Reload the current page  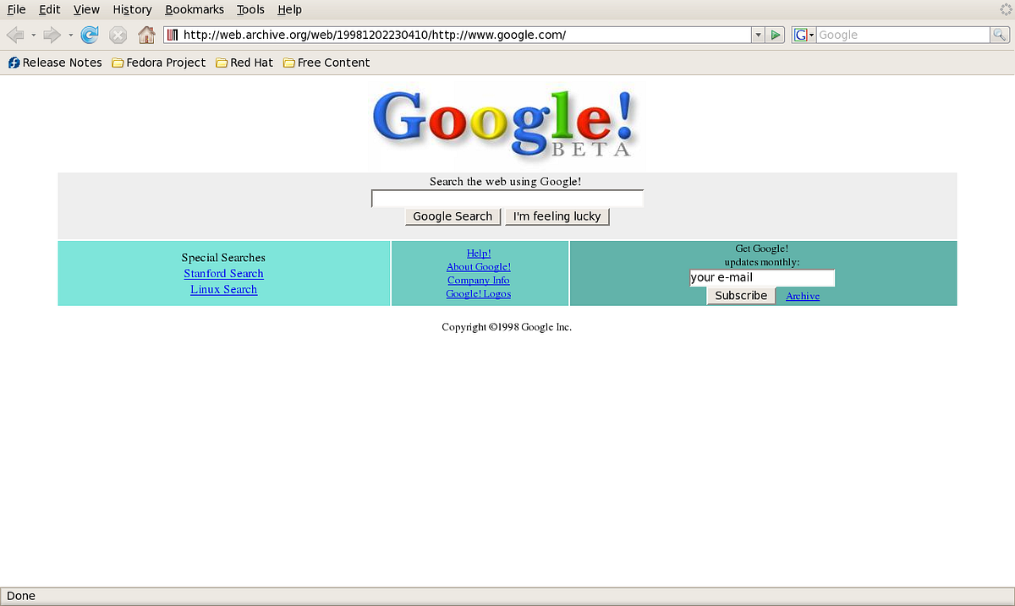coord(89,35)
